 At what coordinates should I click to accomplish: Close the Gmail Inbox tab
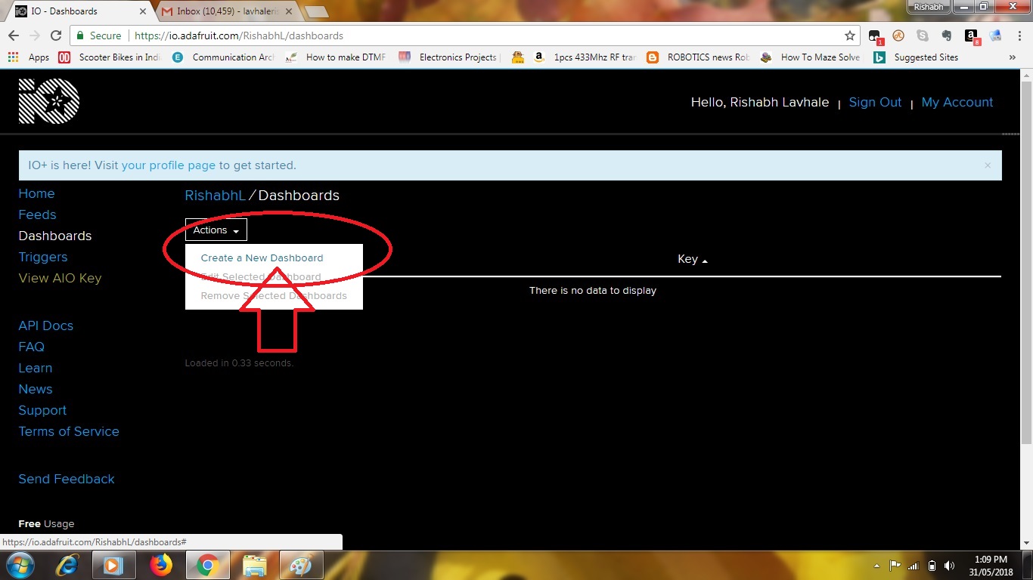tap(289, 11)
